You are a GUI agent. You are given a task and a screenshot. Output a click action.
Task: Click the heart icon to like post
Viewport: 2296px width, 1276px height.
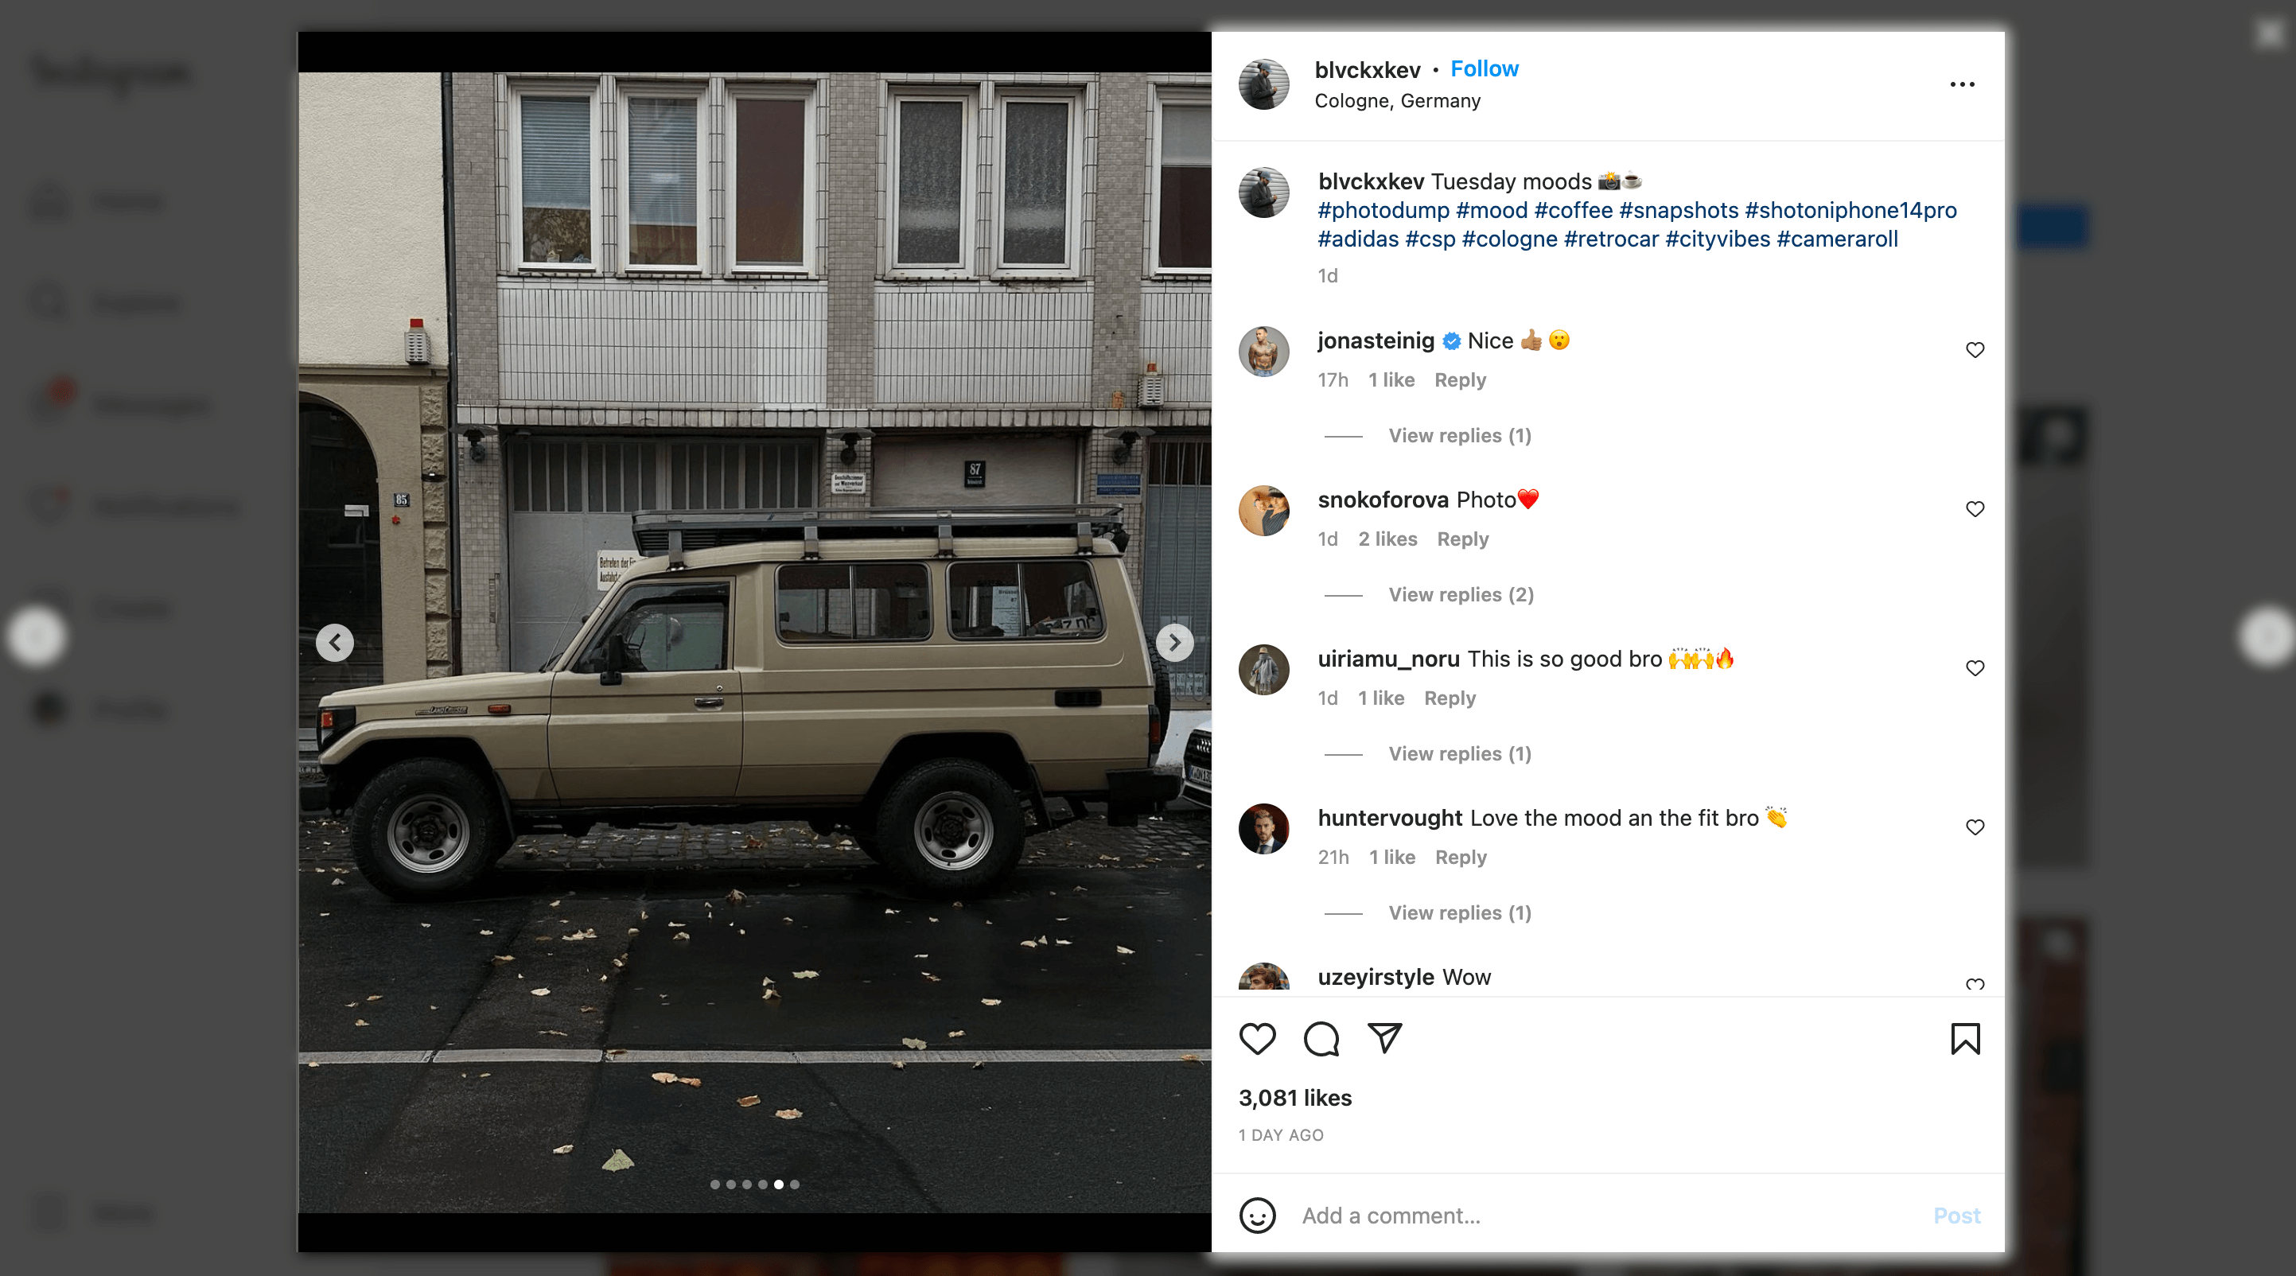1257,1037
